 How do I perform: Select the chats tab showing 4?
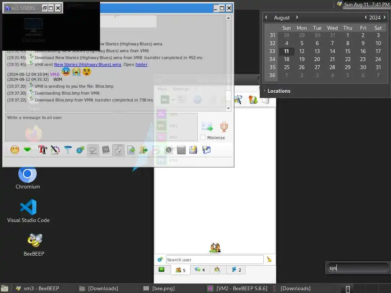click(x=200, y=270)
